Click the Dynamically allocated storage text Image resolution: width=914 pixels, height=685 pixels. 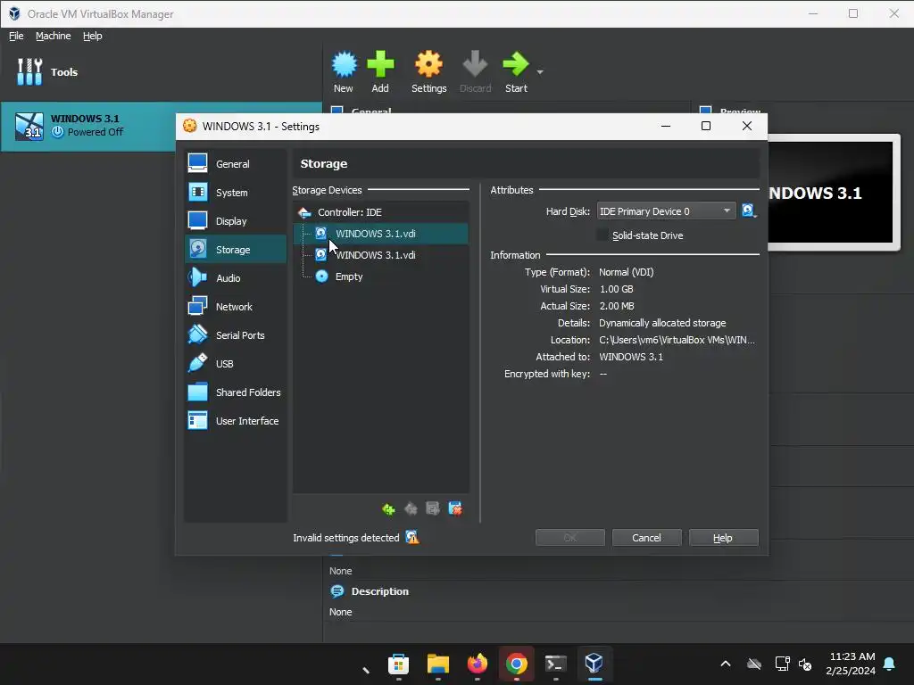(x=662, y=323)
